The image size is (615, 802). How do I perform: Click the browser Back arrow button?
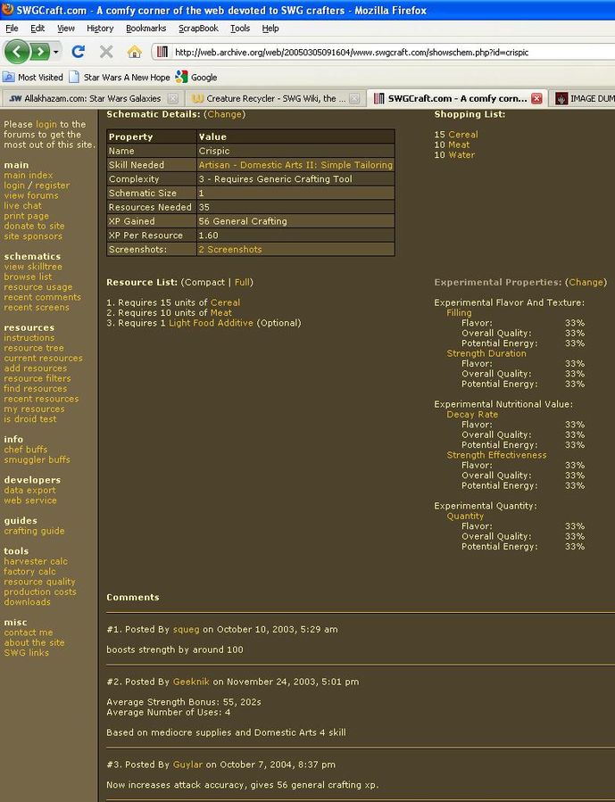[x=17, y=52]
